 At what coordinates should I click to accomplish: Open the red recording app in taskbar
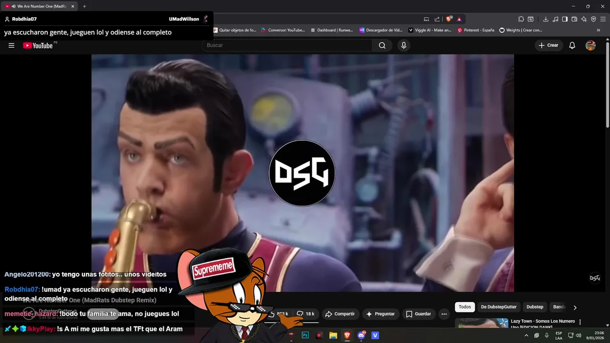[x=319, y=335]
